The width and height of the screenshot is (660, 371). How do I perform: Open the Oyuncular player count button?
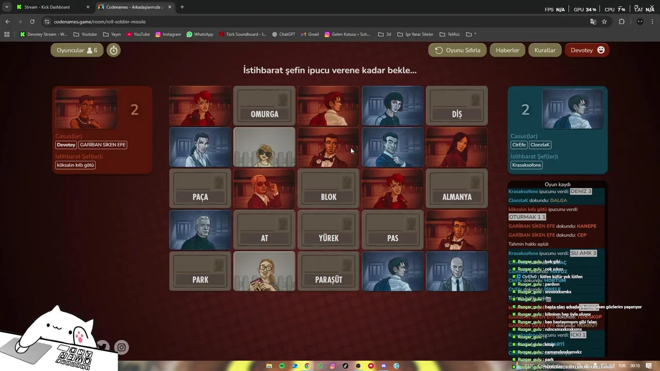point(77,50)
